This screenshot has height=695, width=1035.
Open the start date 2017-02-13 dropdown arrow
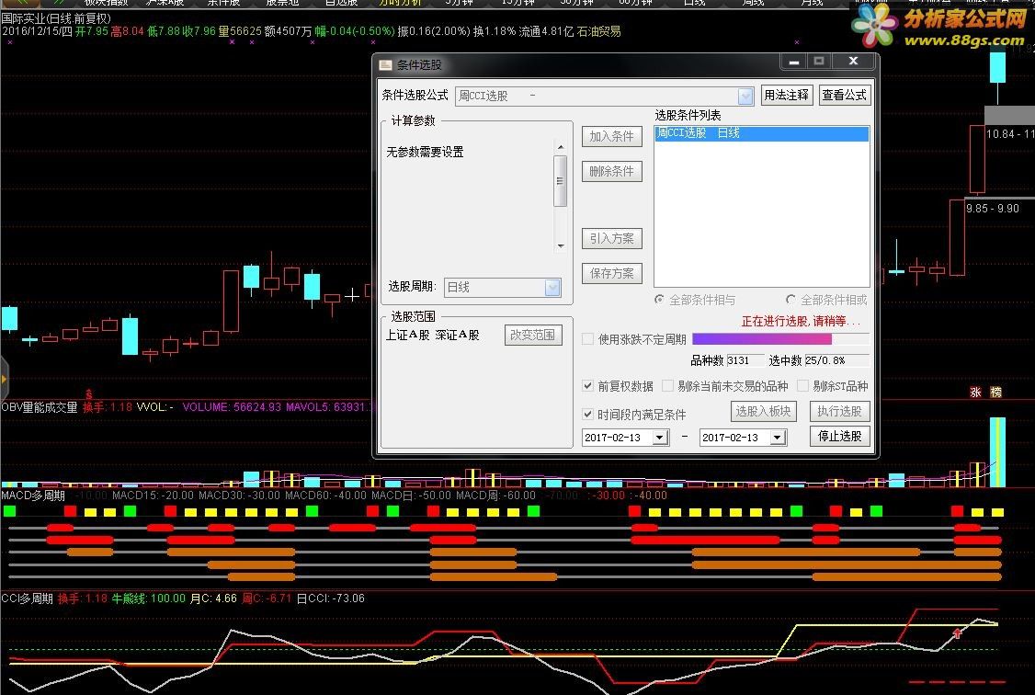[x=660, y=438]
